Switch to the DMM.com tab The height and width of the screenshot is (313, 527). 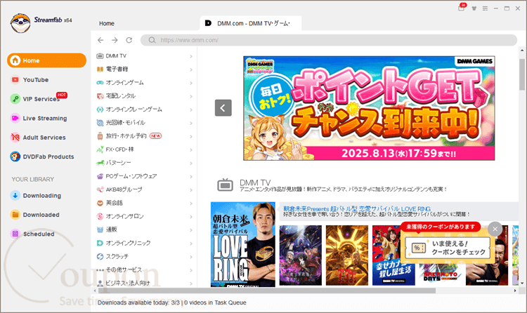(x=251, y=23)
